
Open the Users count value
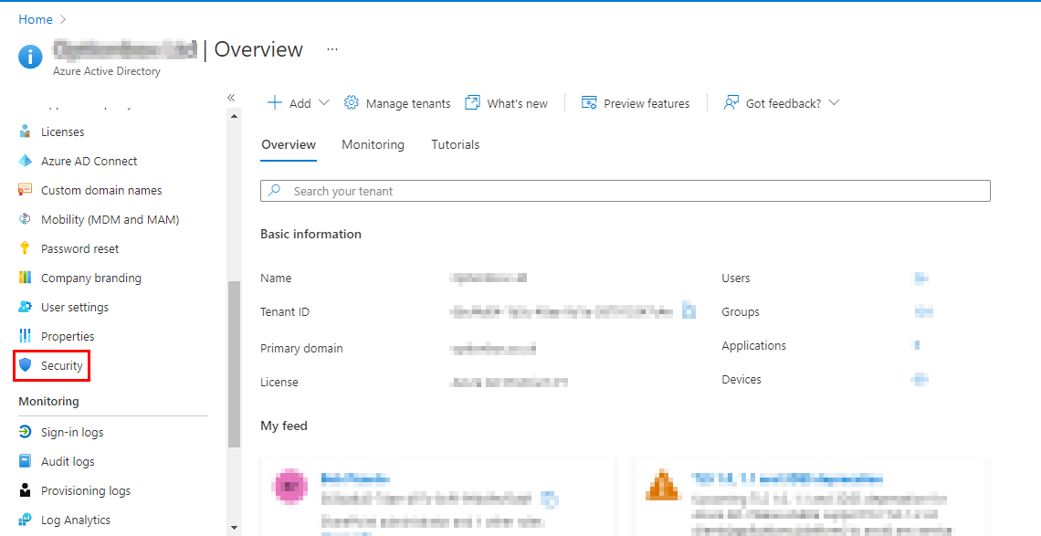920,279
